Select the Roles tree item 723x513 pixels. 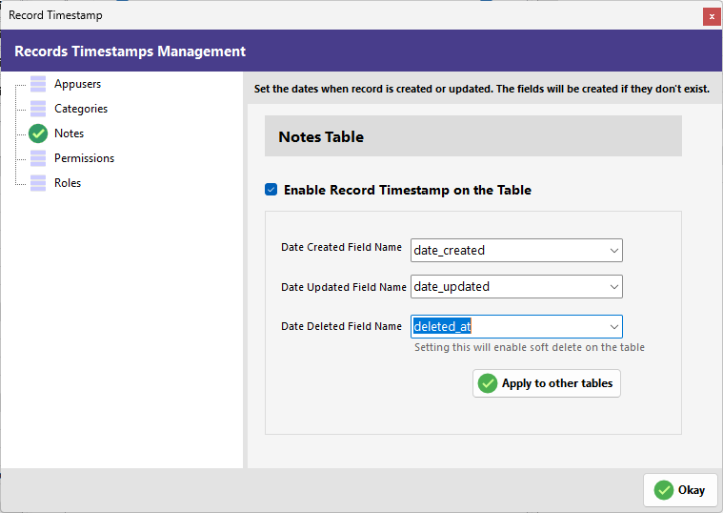(68, 183)
